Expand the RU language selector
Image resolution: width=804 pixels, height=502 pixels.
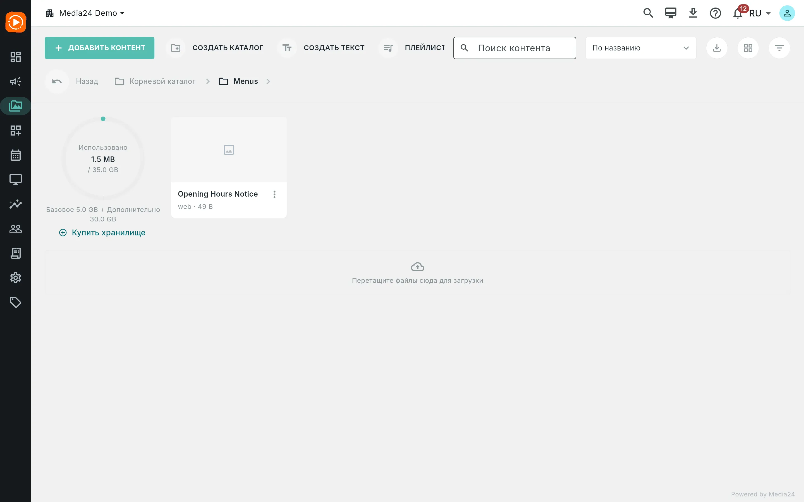tap(760, 13)
